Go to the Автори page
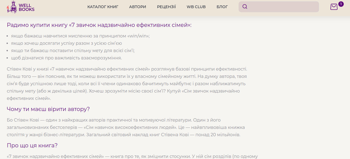Viewport: 350px width, 159px height. tap(137, 7)
